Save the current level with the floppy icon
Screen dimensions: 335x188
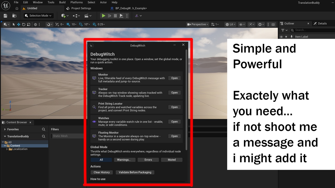[5, 16]
